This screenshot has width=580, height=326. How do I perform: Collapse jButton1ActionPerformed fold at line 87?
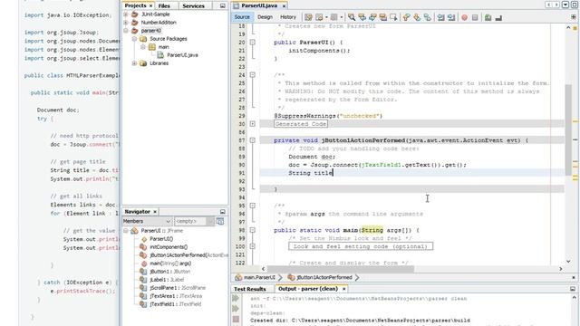click(253, 140)
